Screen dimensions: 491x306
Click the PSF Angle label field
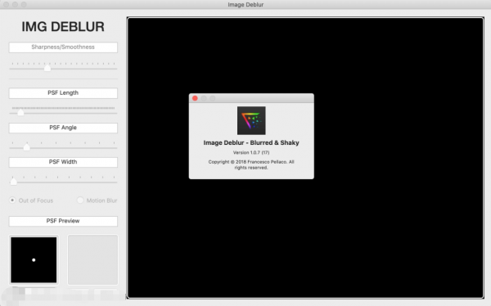(x=63, y=128)
